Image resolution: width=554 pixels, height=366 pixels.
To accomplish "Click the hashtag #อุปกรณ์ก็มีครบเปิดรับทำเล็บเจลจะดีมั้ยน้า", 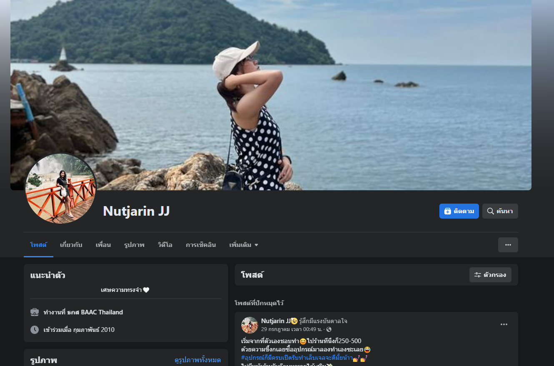I will point(296,358).
